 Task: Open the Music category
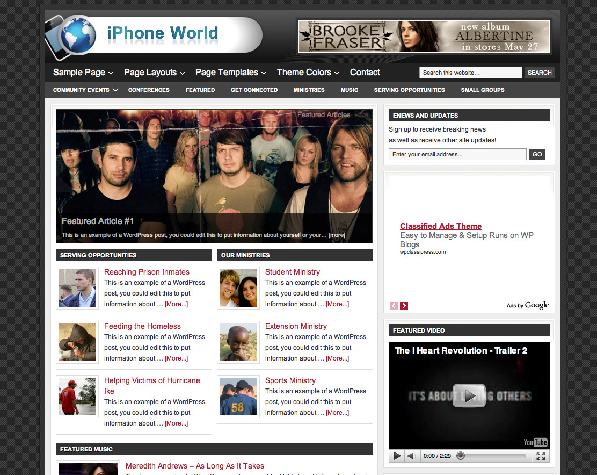pyautogui.click(x=350, y=90)
